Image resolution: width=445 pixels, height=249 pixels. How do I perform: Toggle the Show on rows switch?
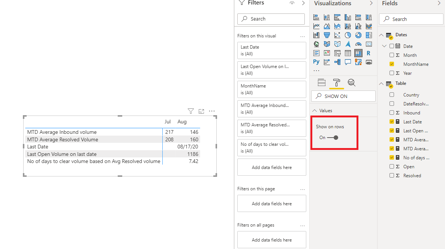333,138
